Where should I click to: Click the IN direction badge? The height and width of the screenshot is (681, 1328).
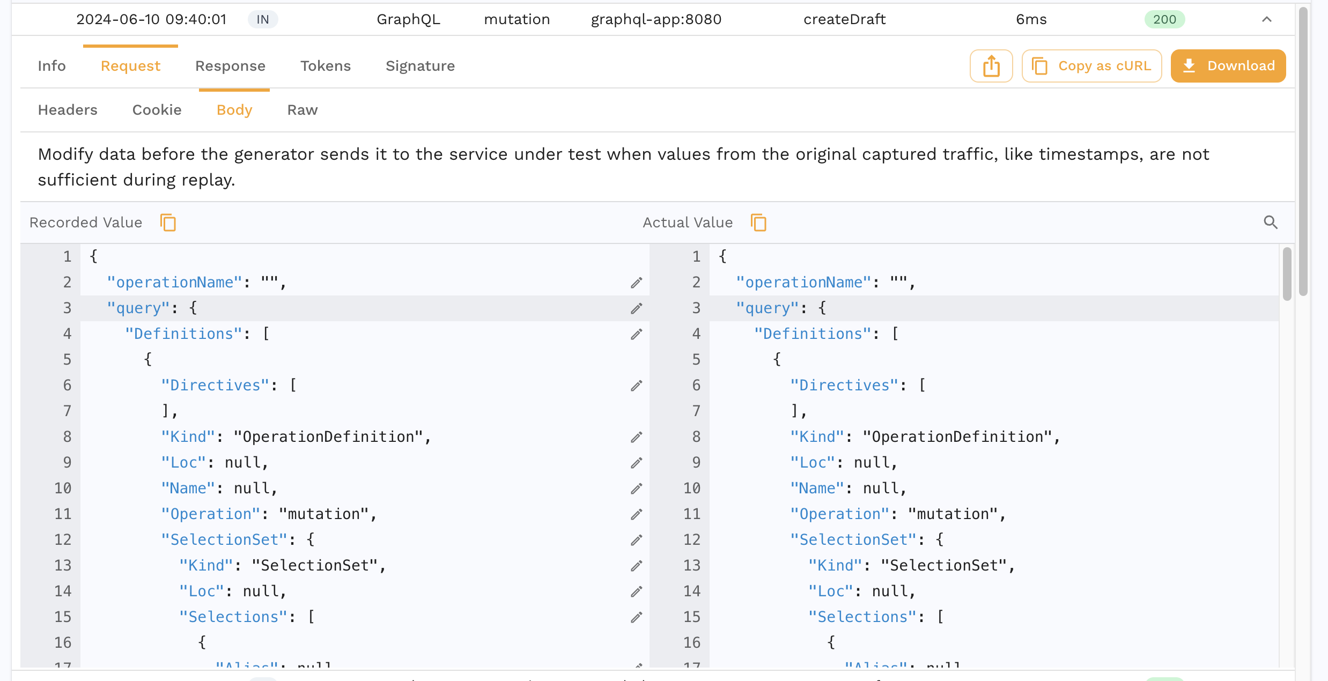click(x=262, y=19)
